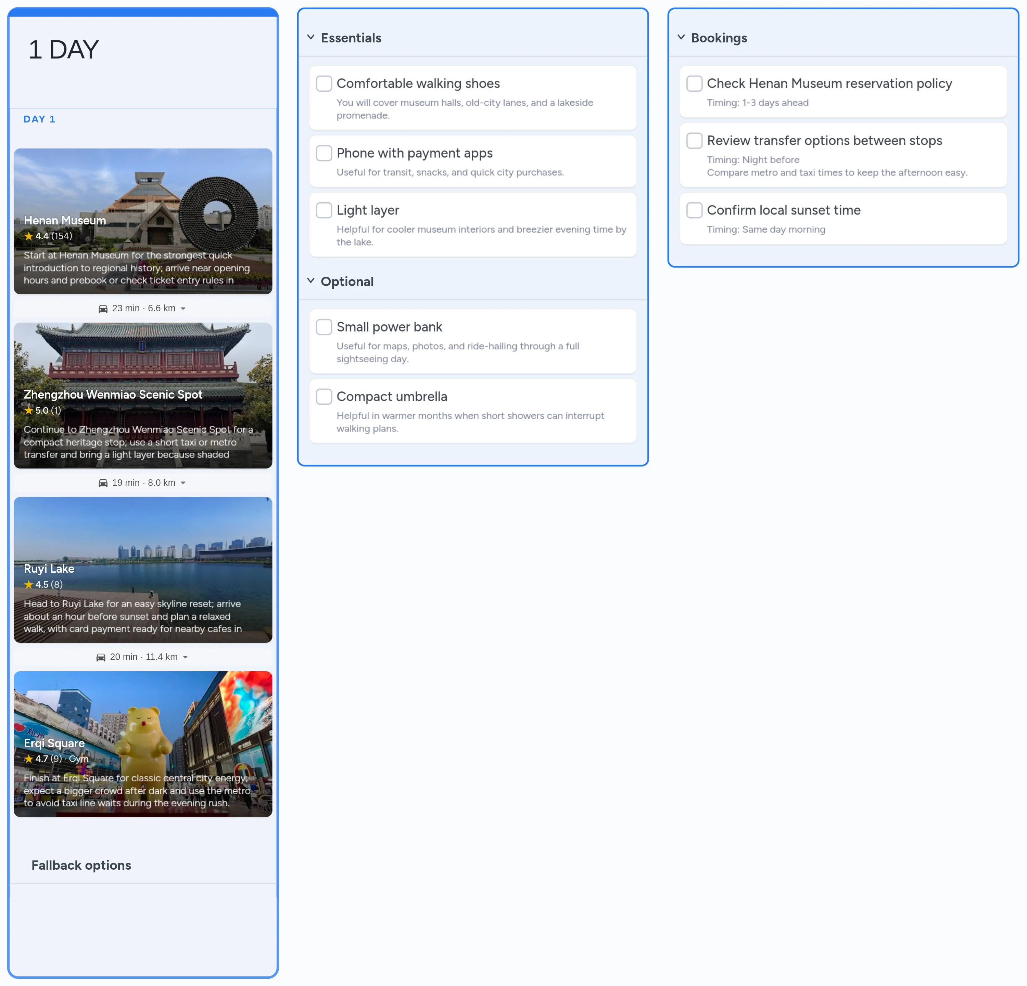Check the Phone with payment apps item
The width and height of the screenshot is (1027, 986).
pyautogui.click(x=324, y=153)
